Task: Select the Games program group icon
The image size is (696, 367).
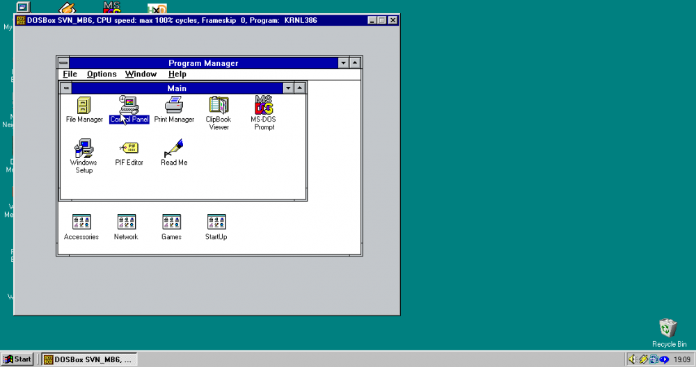Action: (171, 227)
